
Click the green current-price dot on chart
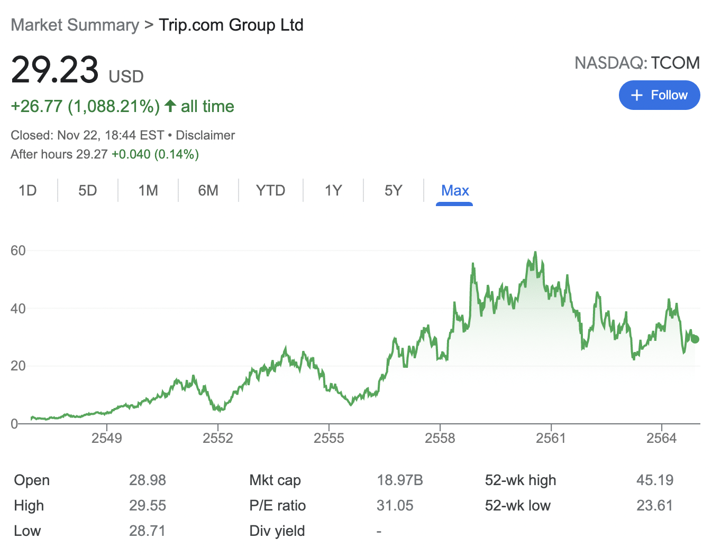[x=695, y=339]
